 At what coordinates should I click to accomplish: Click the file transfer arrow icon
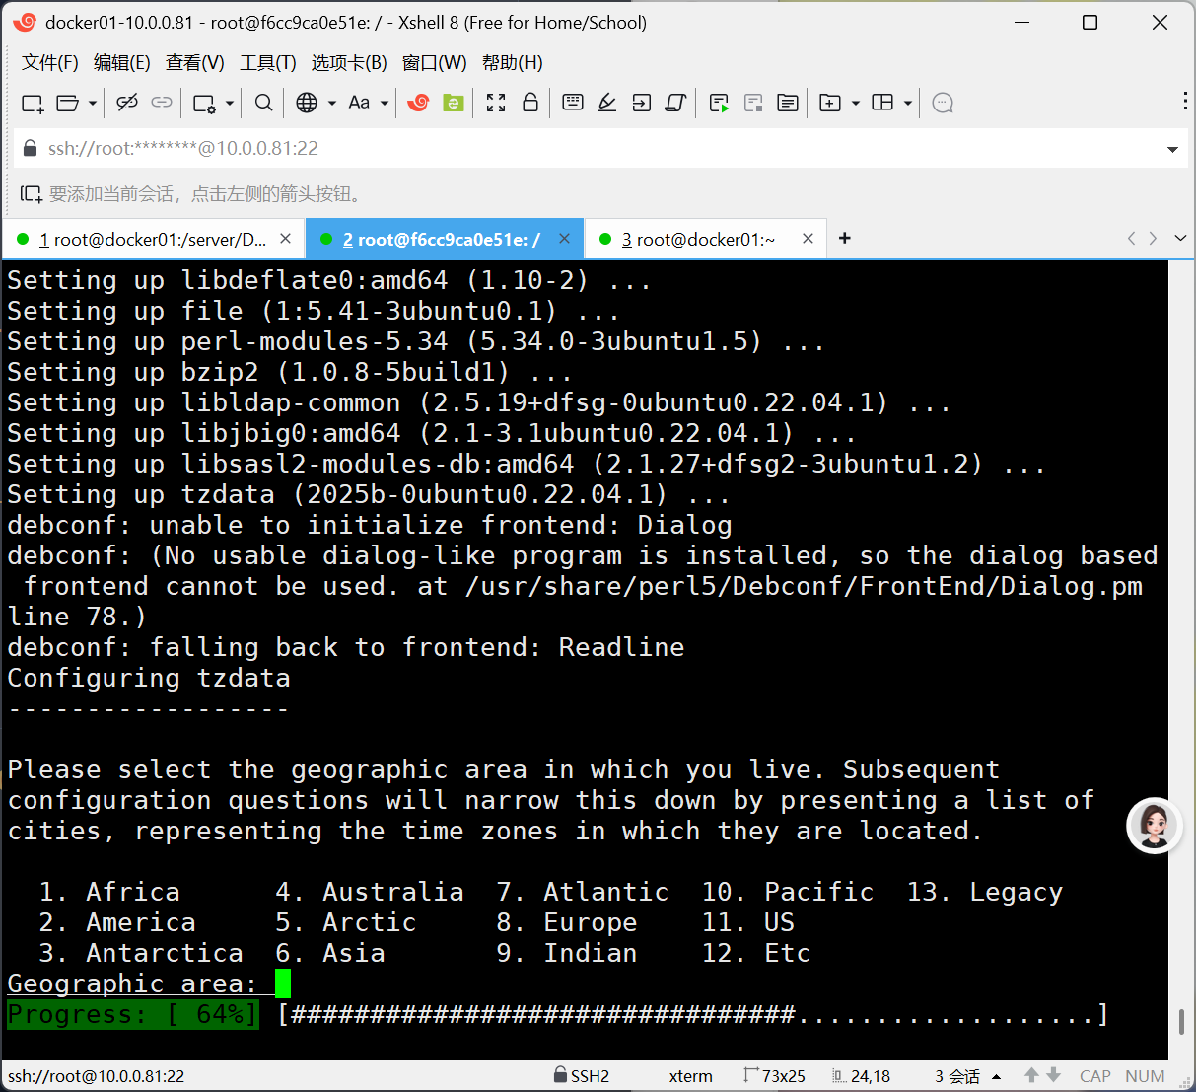[x=642, y=103]
